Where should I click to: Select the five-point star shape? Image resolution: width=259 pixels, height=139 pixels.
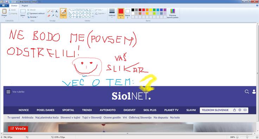click(x=77, y=17)
